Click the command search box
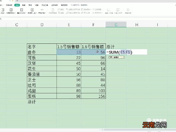176x132 pixels. pyautogui.click(x=79, y=5)
